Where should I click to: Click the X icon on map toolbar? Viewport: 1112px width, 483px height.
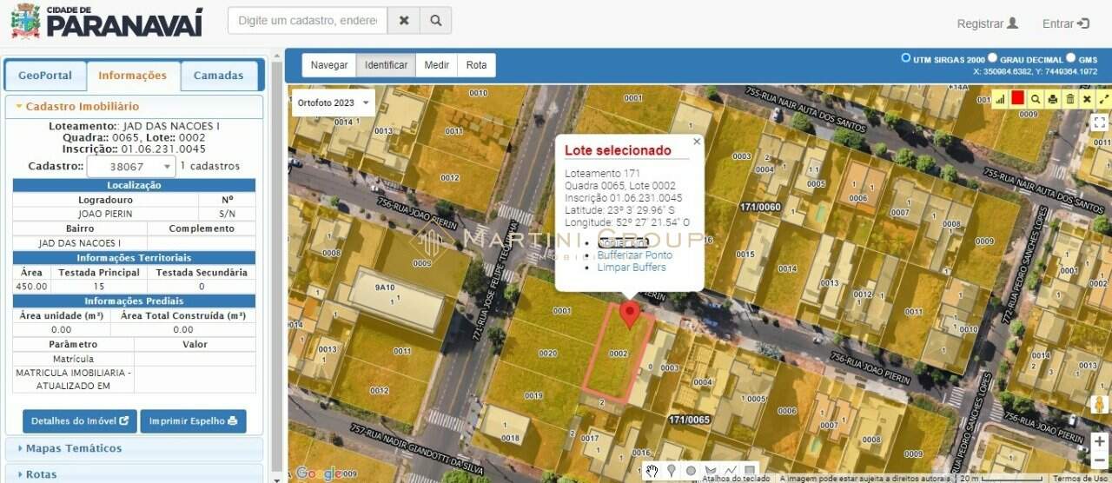click(1087, 99)
